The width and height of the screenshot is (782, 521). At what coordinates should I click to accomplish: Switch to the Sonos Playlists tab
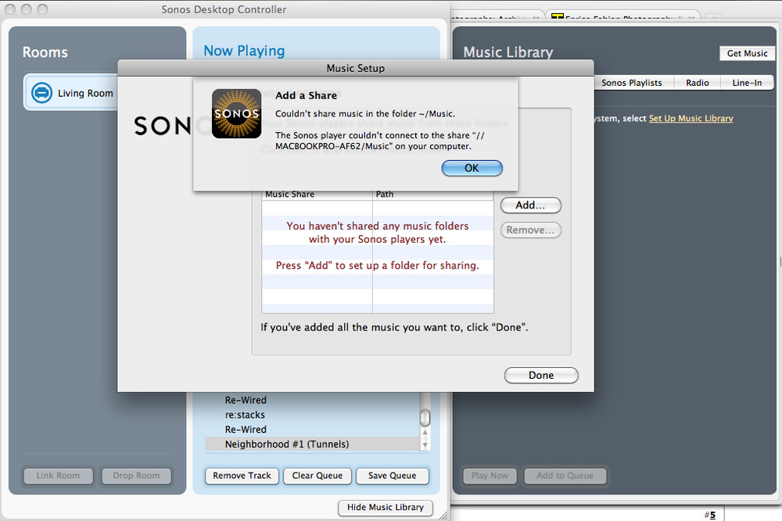pos(631,83)
